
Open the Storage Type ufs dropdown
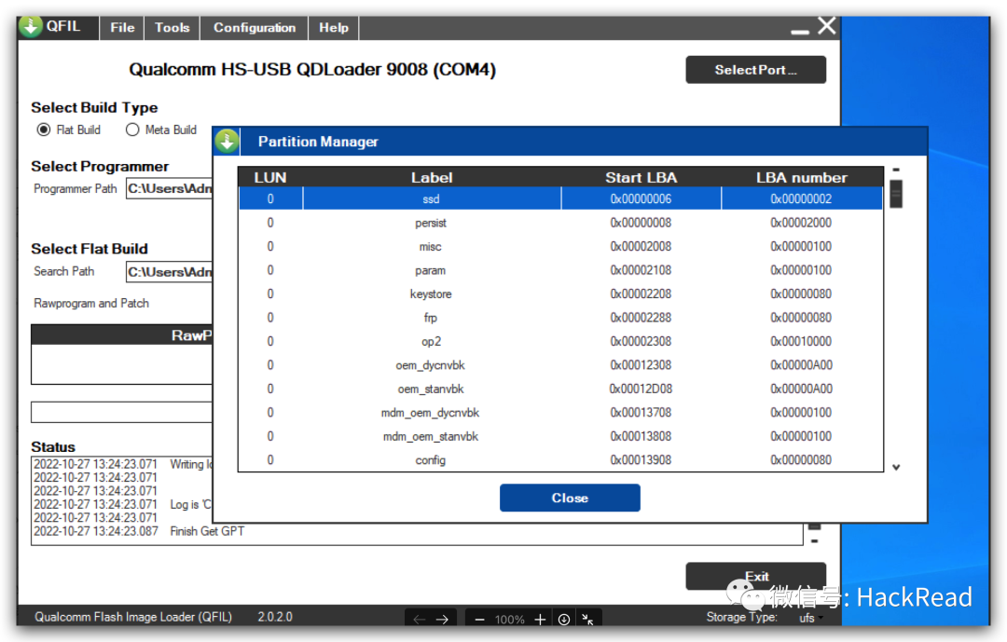point(811,618)
